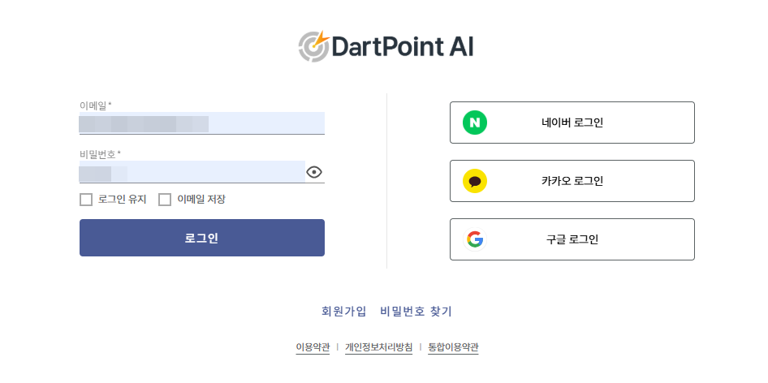
Task: Check the 이메일 저장 box
Action: (165, 200)
